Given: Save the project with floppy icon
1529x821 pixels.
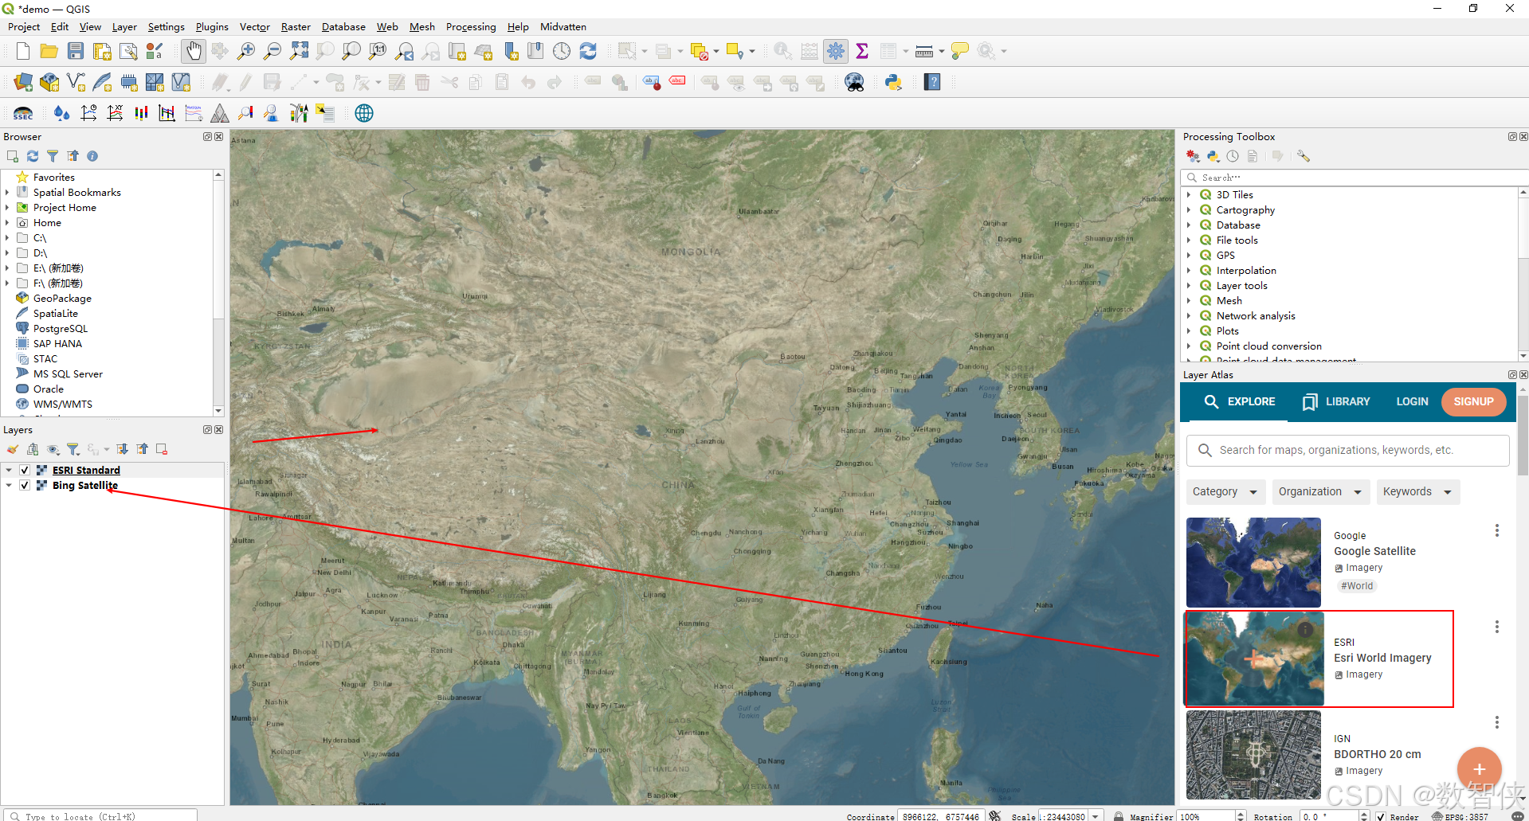Looking at the screenshot, I should click(76, 51).
